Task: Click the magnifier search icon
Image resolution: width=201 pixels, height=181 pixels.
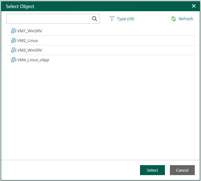Action: click(x=95, y=19)
